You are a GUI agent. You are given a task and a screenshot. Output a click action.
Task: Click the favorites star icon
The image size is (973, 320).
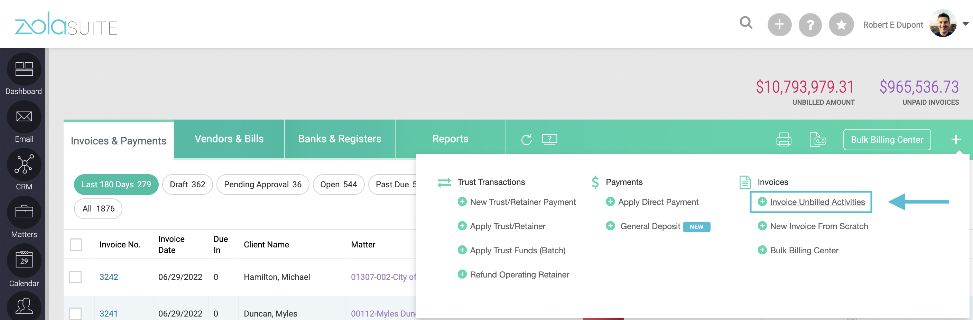tap(841, 25)
